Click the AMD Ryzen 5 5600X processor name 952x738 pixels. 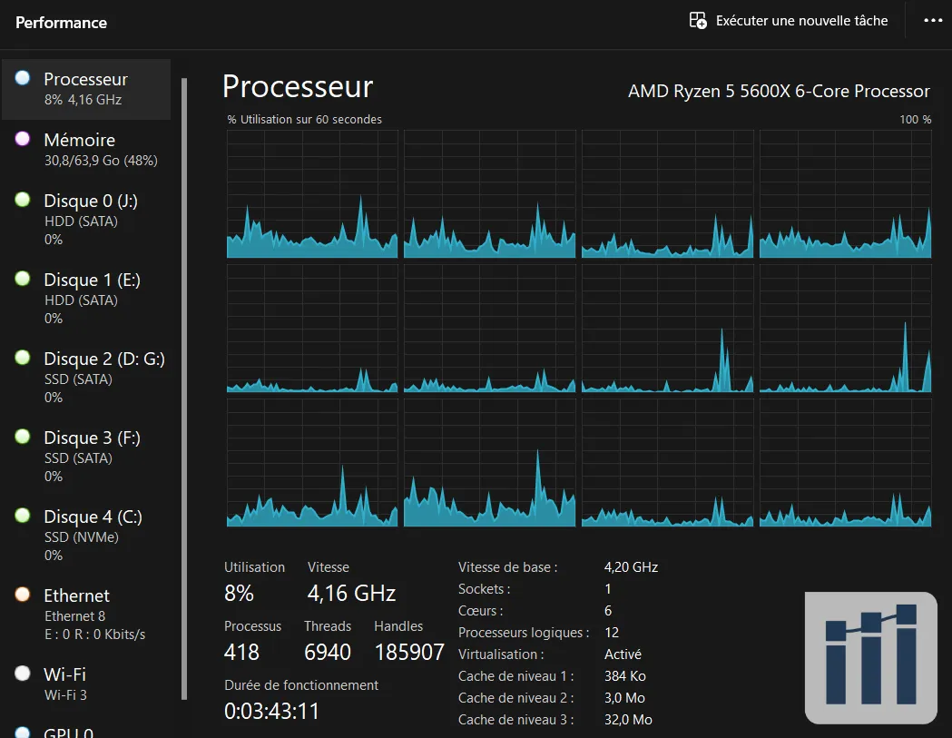tap(779, 91)
